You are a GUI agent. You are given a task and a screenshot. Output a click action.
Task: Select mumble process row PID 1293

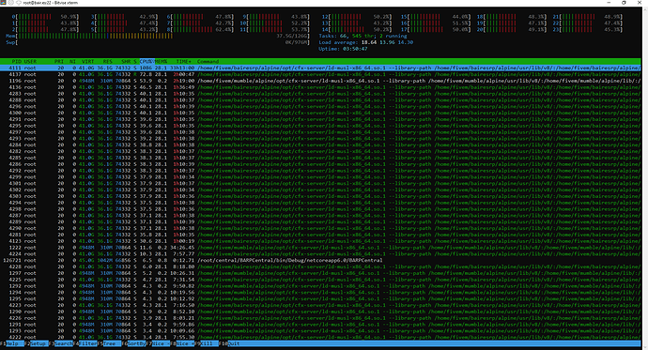coord(320,330)
